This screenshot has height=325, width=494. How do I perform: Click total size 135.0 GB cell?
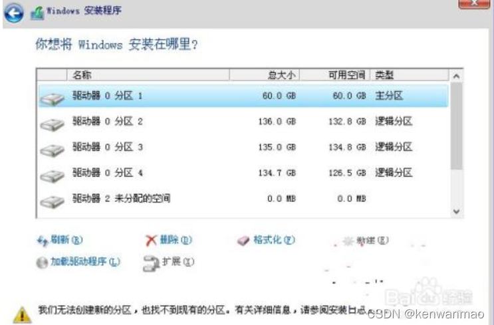[x=277, y=147]
